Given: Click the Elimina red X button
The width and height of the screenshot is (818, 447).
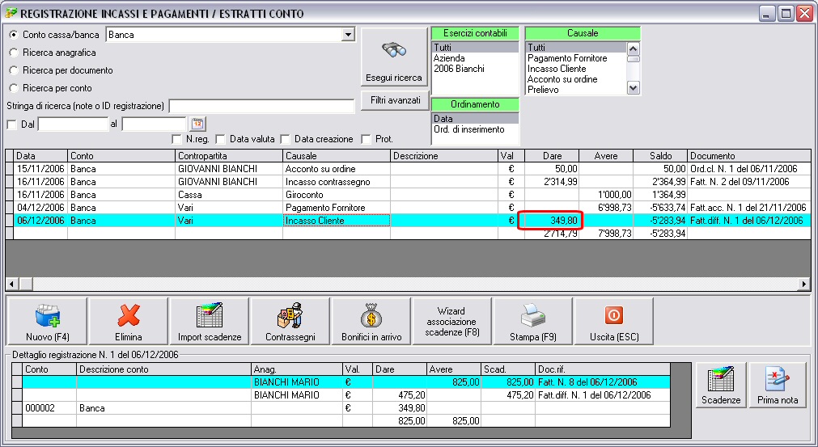Looking at the screenshot, I should click(129, 322).
